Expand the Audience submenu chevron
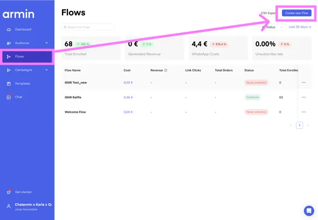Viewport: 318px width, 220px height. pos(47,43)
